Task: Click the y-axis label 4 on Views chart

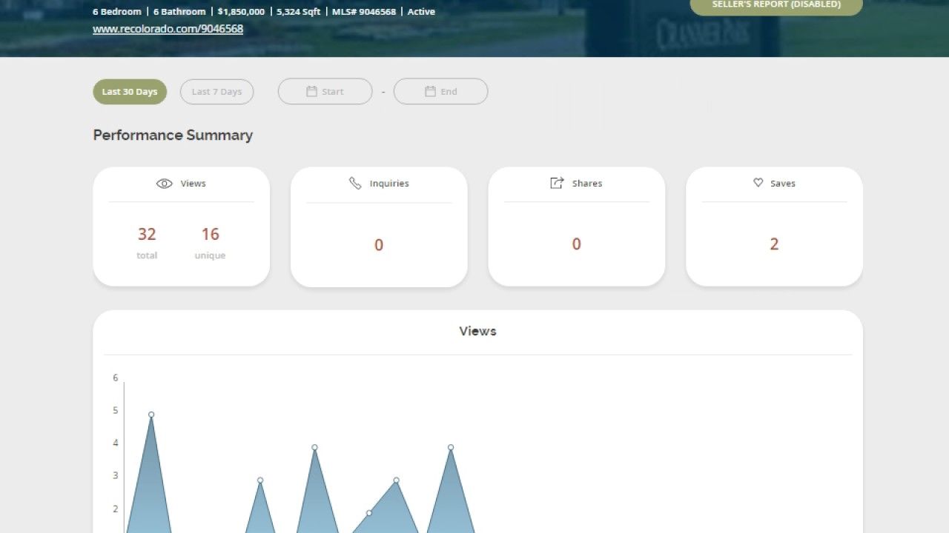Action: tap(116, 443)
